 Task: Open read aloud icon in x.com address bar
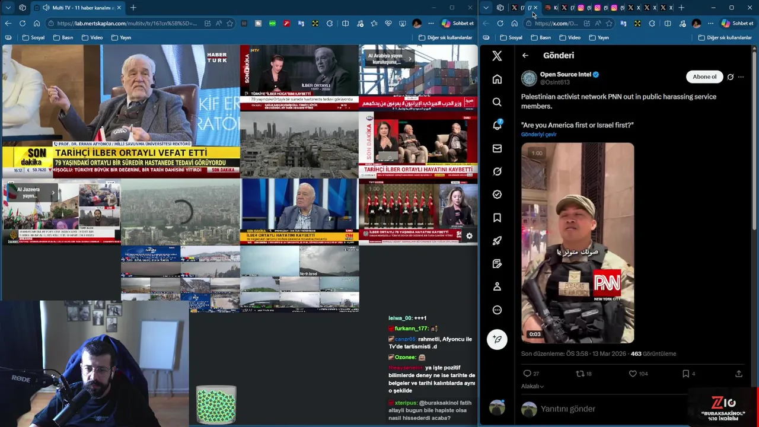[x=598, y=23]
